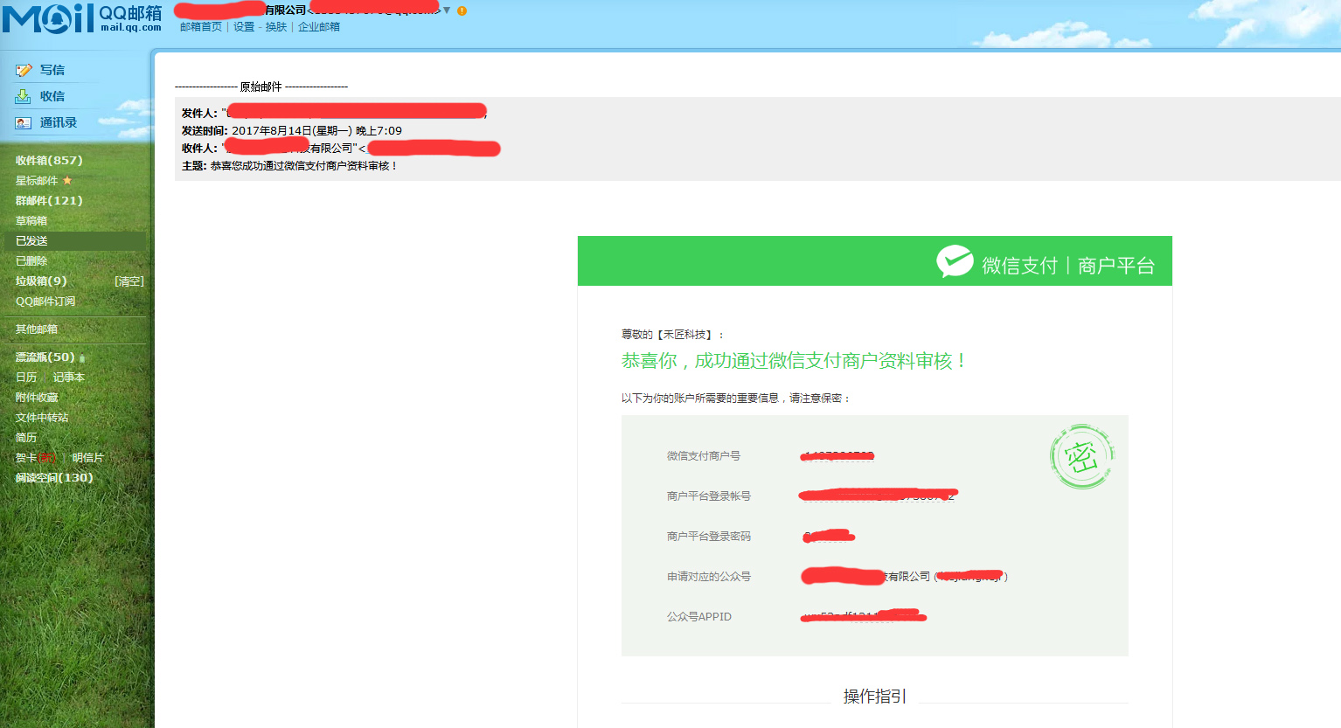This screenshot has width=1341, height=728.
Task: Click the '操作指引' section heading
Action: click(875, 697)
